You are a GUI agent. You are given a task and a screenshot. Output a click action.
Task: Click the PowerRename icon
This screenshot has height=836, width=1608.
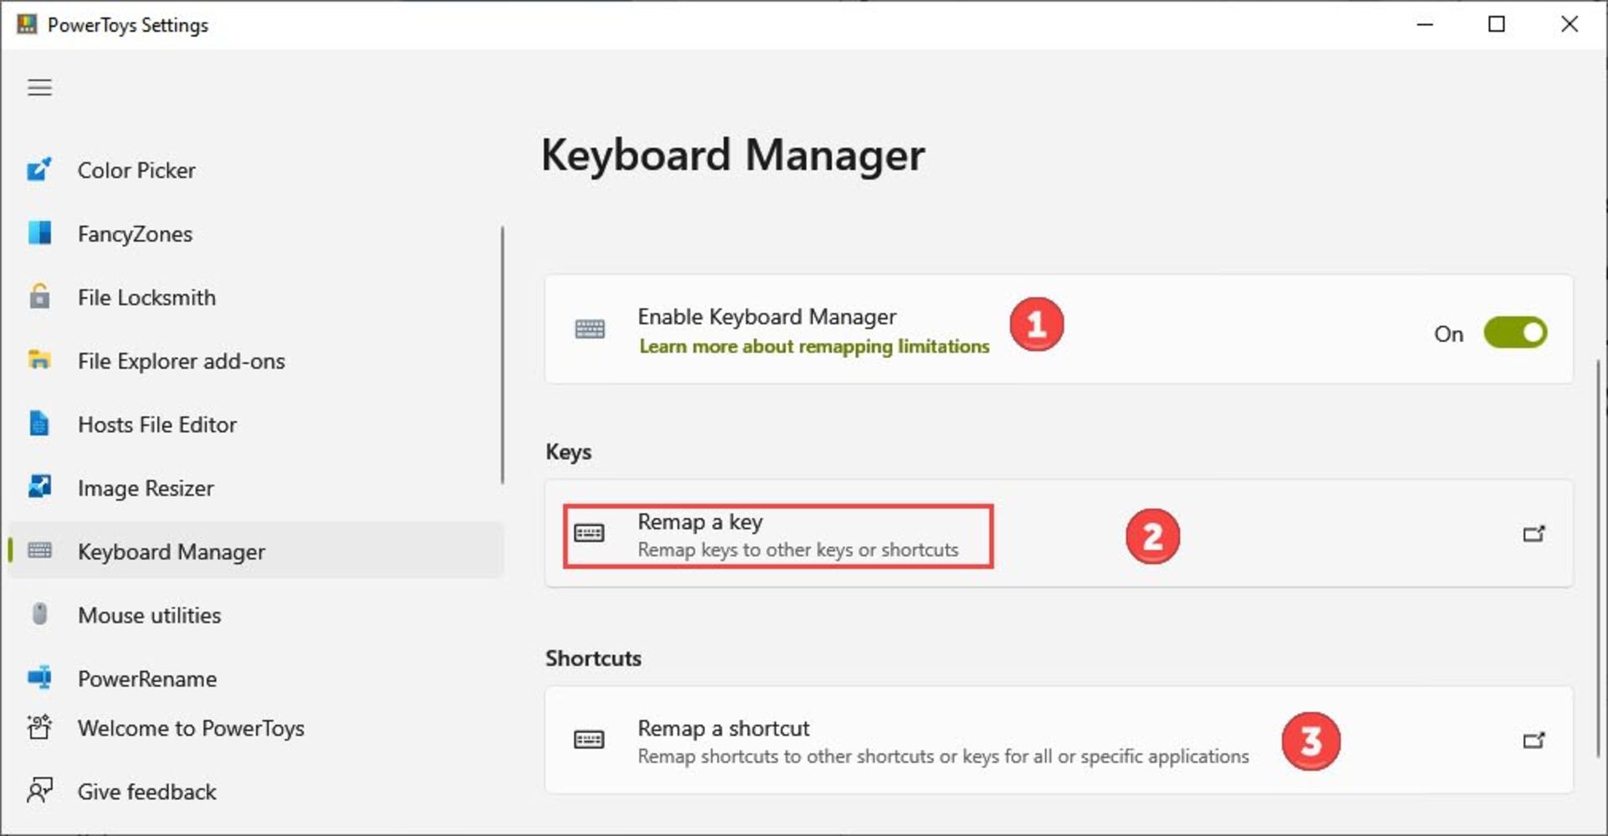[x=39, y=678]
